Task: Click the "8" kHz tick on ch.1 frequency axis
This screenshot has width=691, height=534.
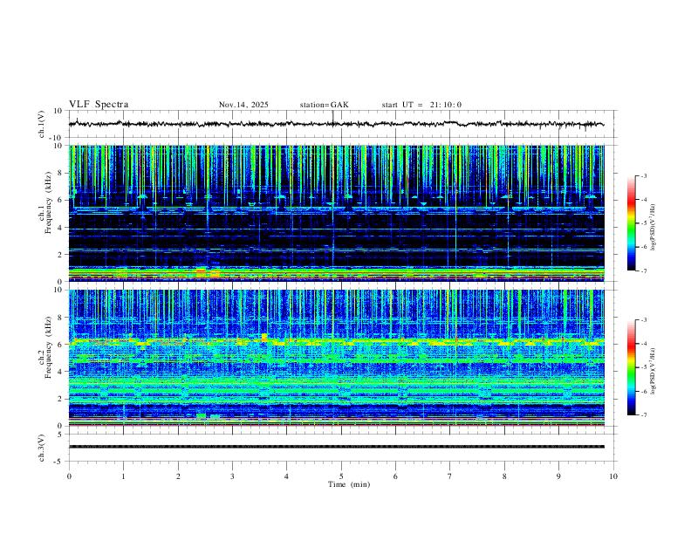Action: pyautogui.click(x=60, y=173)
